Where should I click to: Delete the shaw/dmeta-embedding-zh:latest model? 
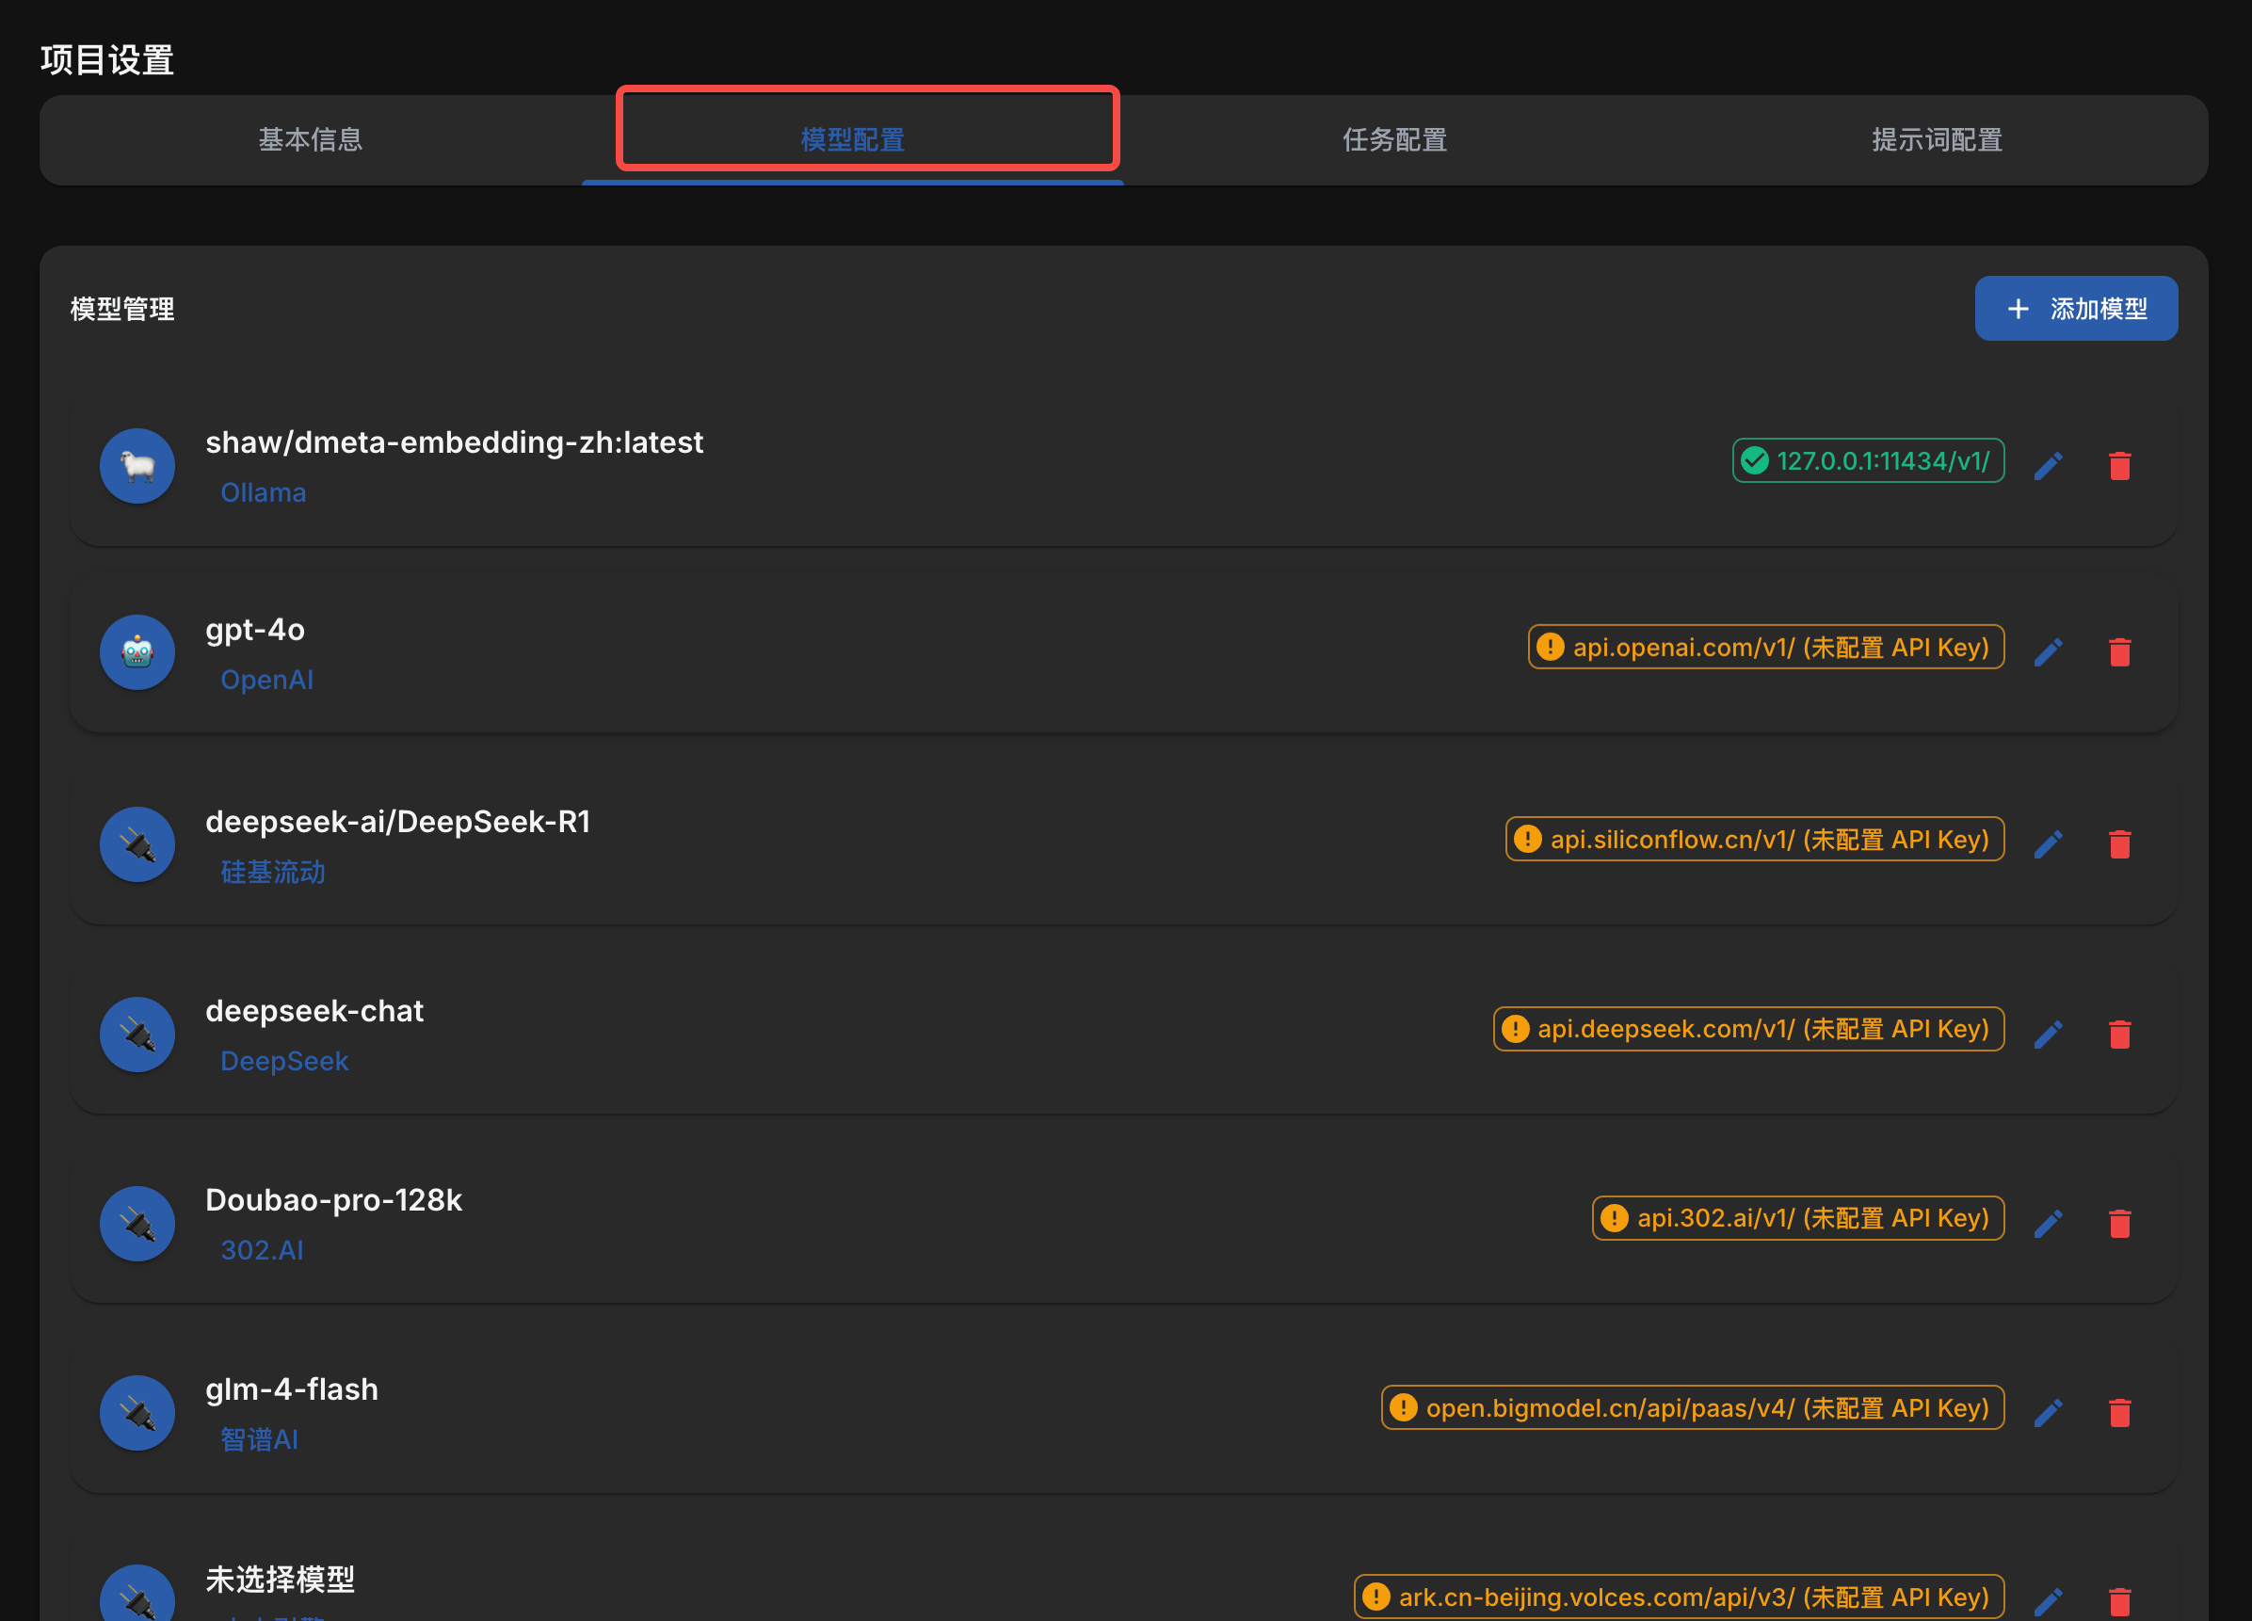pos(2119,466)
